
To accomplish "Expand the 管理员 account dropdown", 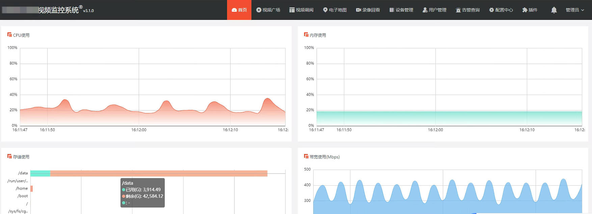I will coord(575,10).
